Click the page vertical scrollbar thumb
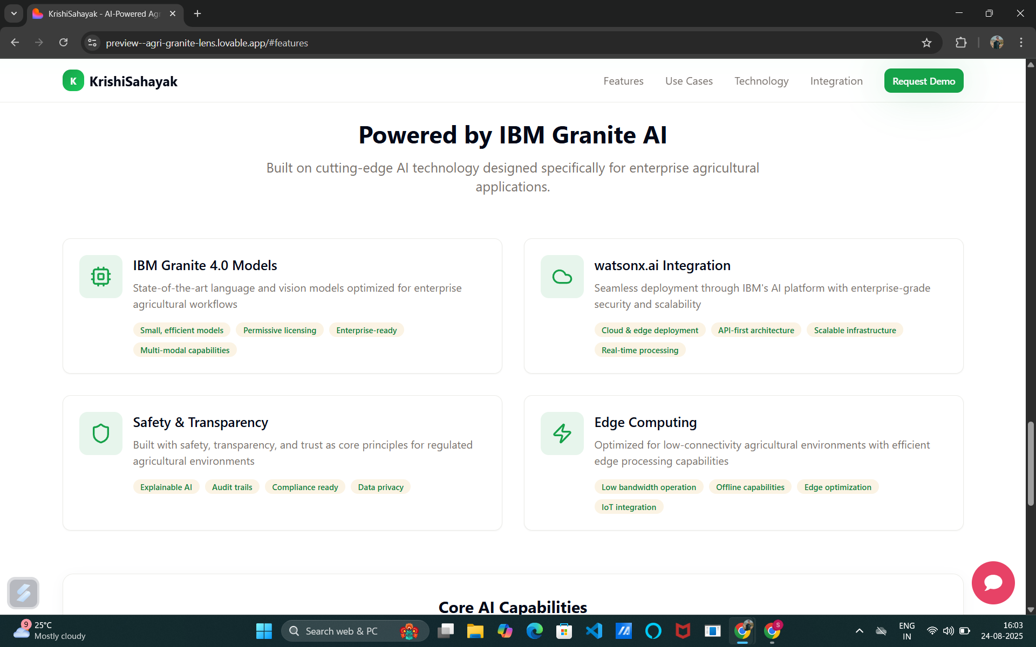This screenshot has height=647, width=1036. 1031,464
